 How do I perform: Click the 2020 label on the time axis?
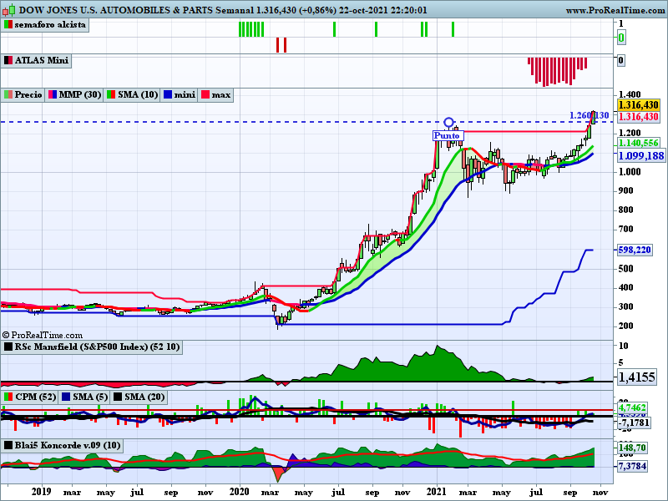(239, 492)
